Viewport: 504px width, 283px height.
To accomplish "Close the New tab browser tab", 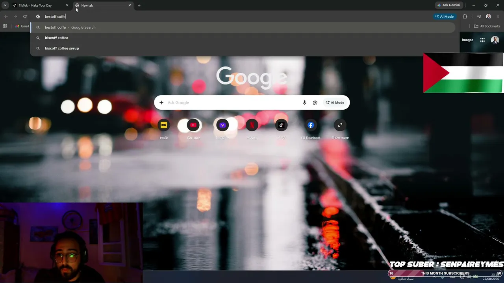I will tap(130, 6).
